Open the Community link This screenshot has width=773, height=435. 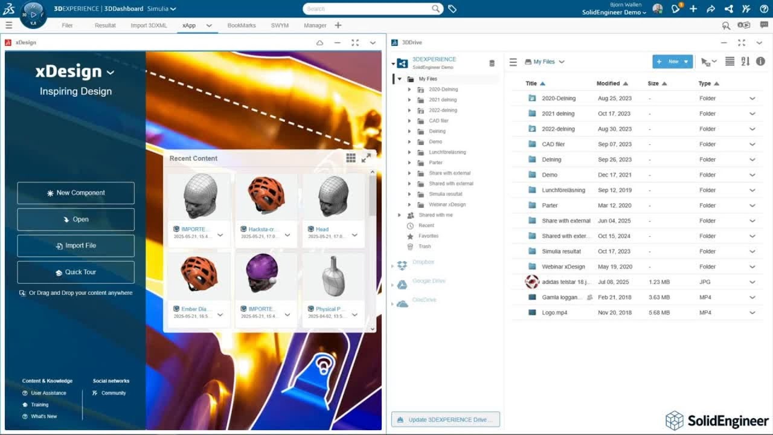click(114, 393)
